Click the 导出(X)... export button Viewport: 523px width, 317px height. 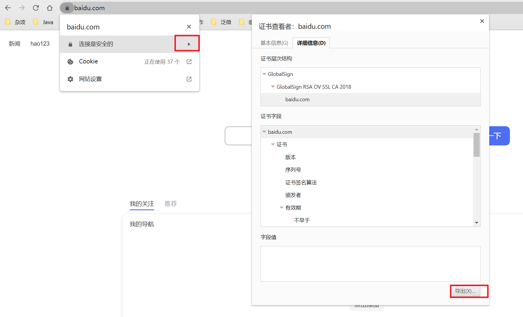coord(465,291)
